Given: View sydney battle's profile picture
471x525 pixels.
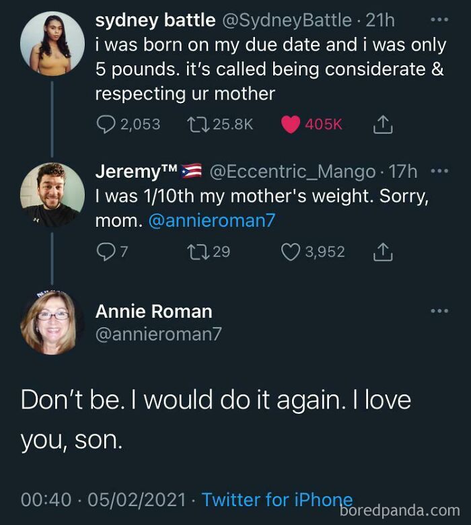Looking at the screenshot, I should [52, 43].
